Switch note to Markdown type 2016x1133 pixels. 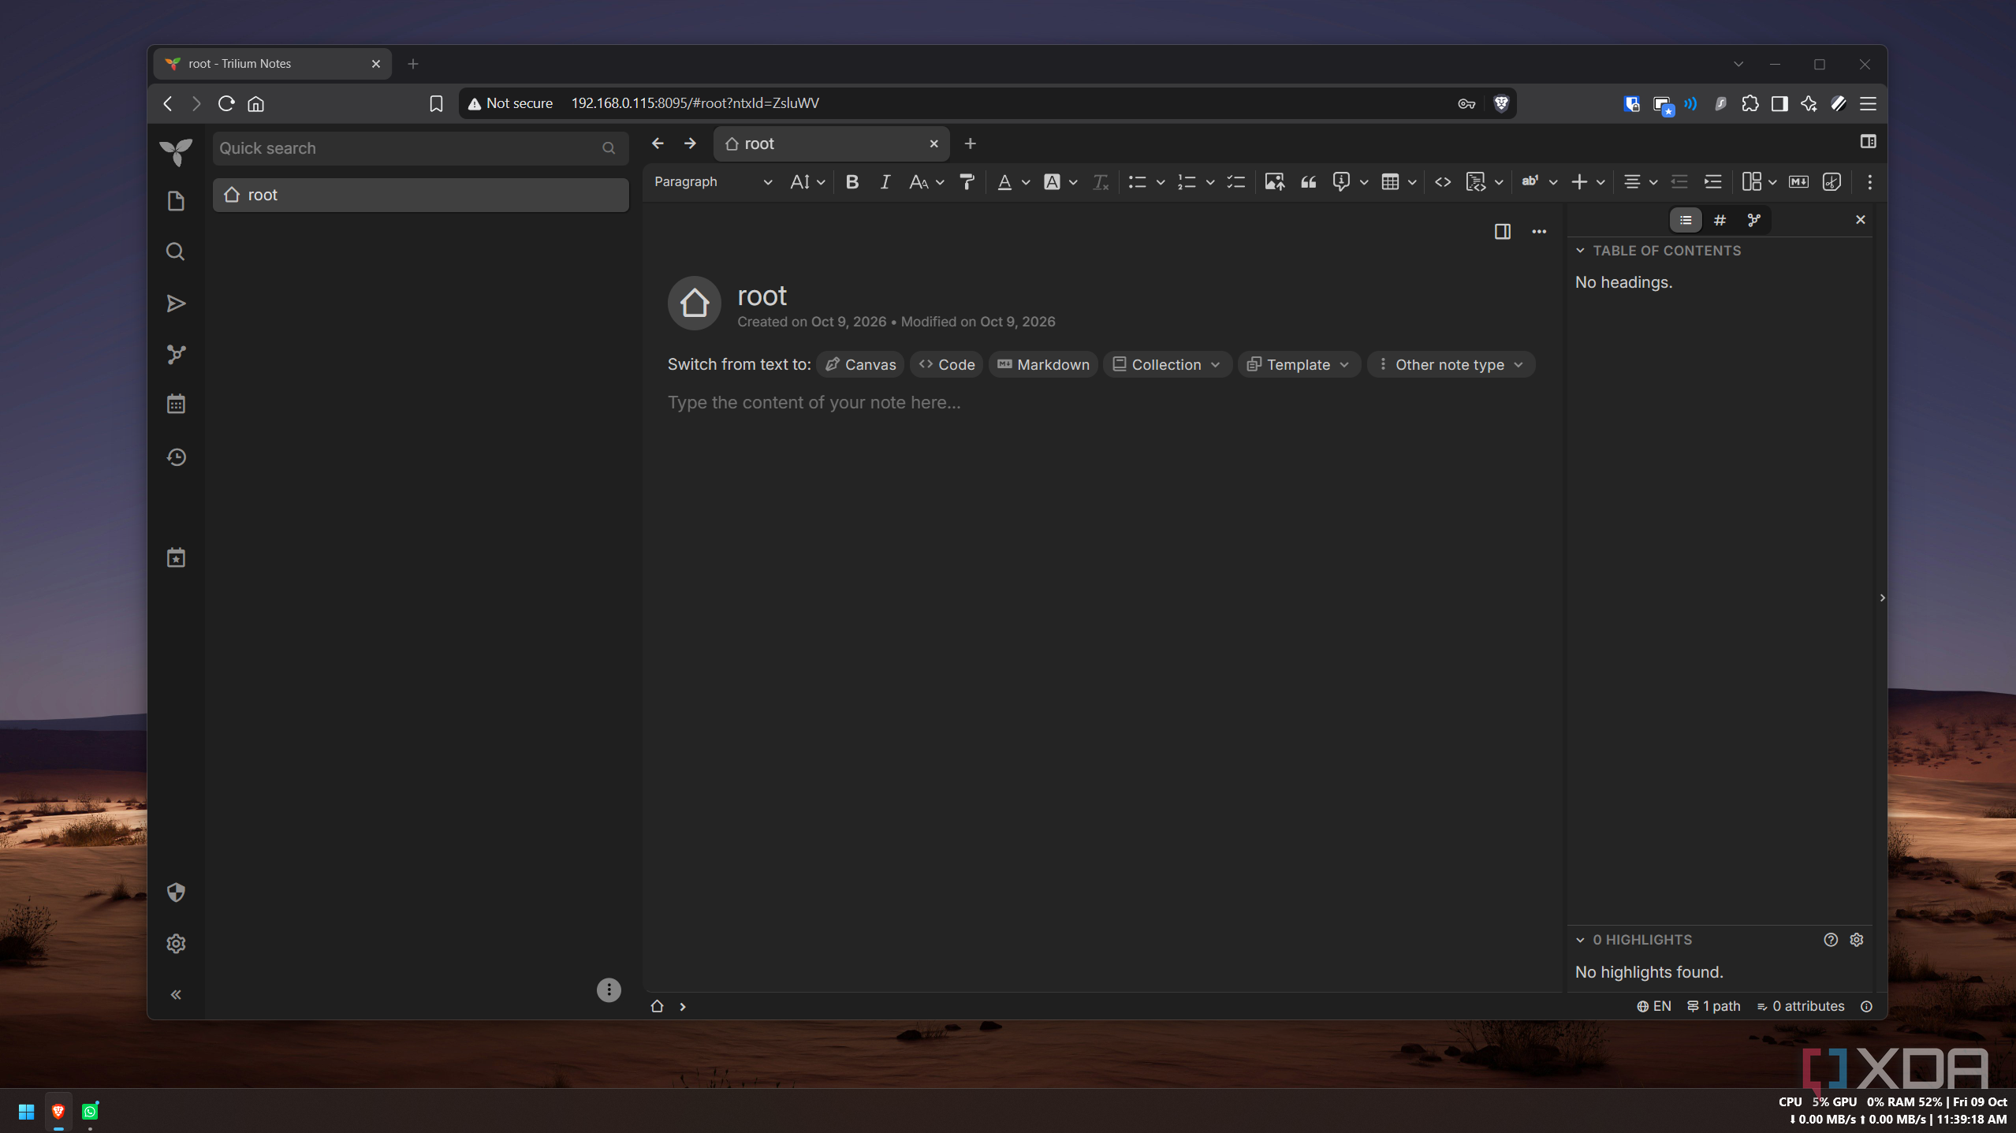coord(1043,364)
